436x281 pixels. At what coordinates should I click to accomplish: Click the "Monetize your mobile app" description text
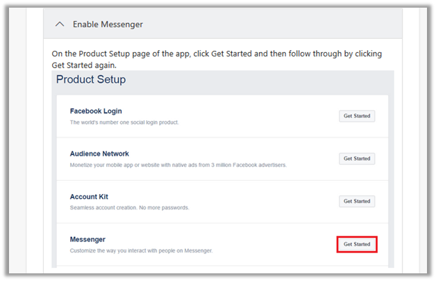(178, 165)
